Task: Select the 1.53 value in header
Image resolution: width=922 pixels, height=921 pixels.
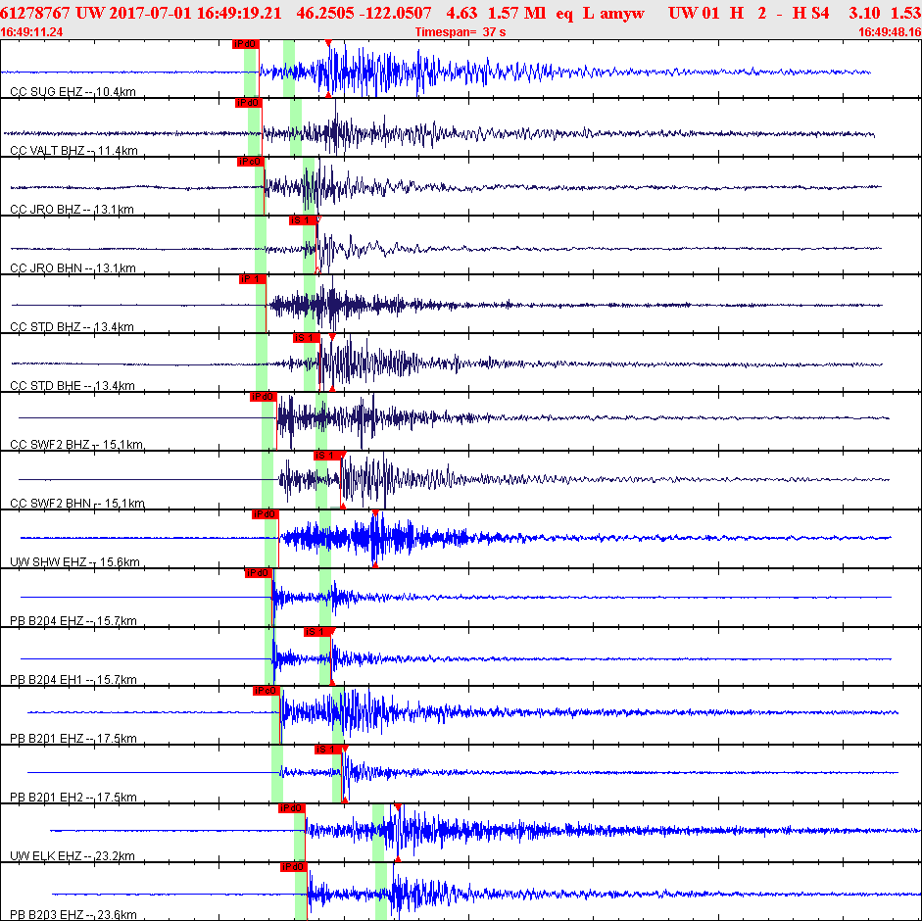Action: (905, 13)
